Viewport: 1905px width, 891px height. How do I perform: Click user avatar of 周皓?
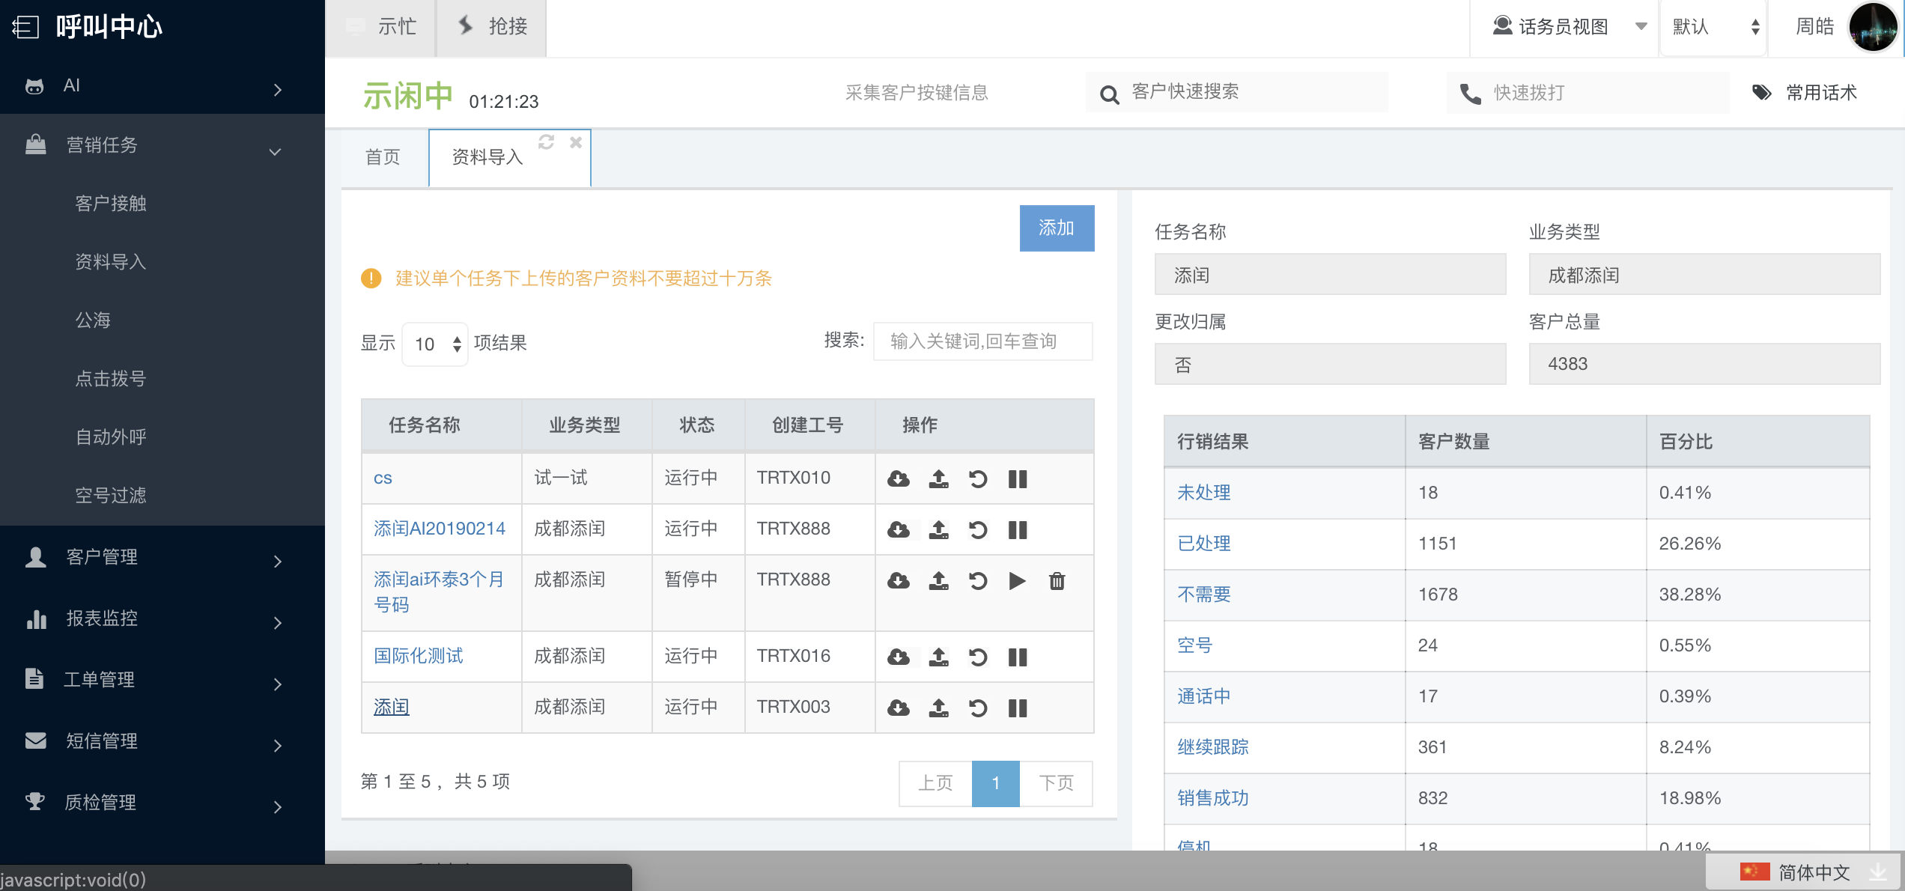(1872, 28)
